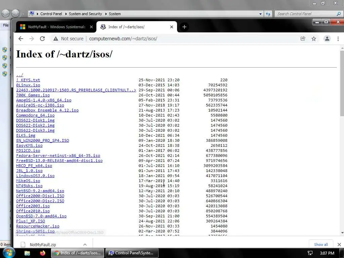The height and width of the screenshot is (258, 344).
Task: Open the Control Panel address history dropdown
Action: point(260,14)
